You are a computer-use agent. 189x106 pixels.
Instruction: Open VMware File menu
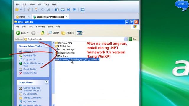click(x=18, y=4)
